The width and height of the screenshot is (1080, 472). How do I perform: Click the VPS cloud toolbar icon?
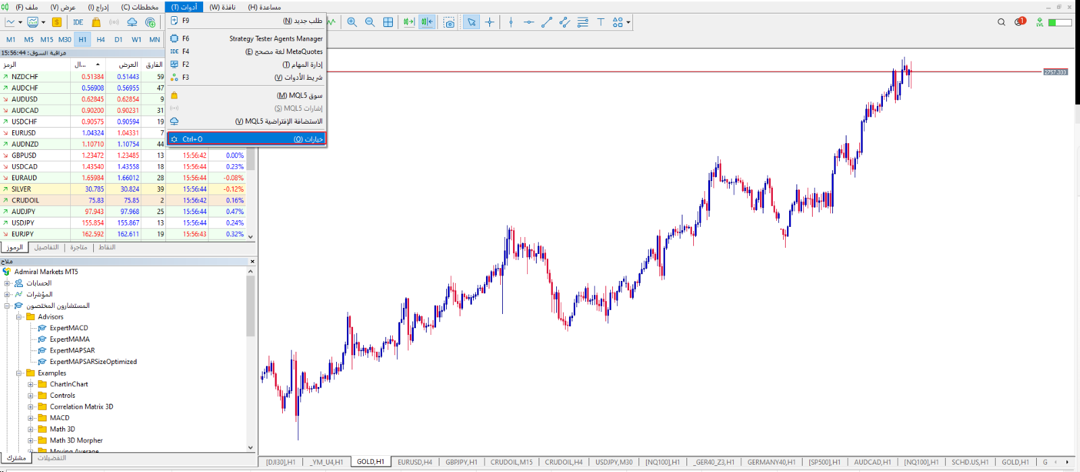point(132,22)
